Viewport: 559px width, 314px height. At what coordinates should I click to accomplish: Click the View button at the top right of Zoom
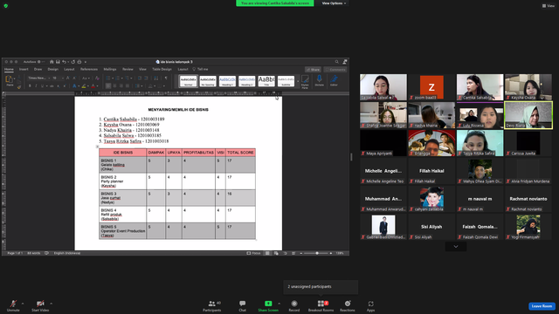tap(549, 6)
